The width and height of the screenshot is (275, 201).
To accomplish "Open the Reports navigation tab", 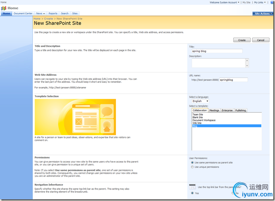I will [x=53, y=14].
